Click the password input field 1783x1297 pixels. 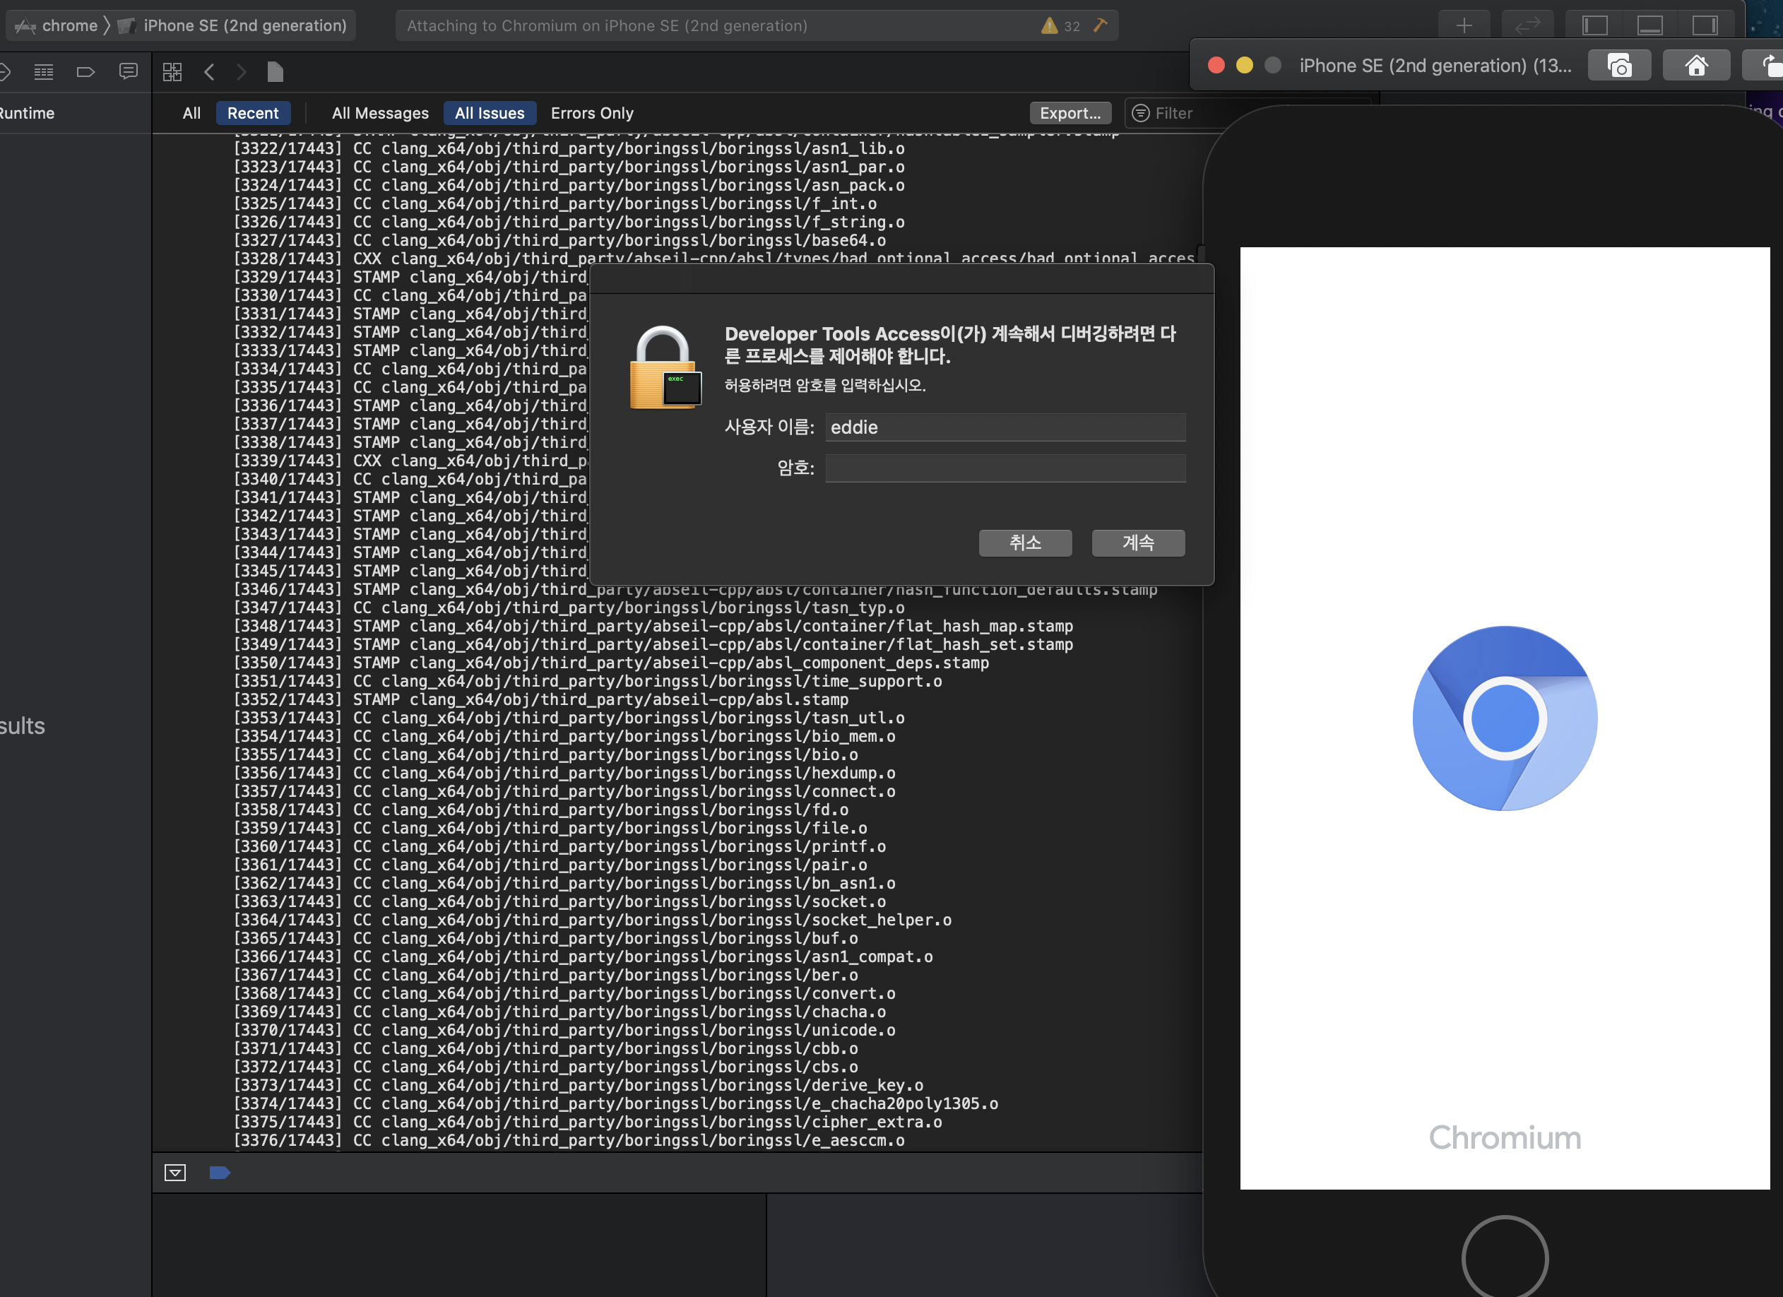click(x=1005, y=468)
